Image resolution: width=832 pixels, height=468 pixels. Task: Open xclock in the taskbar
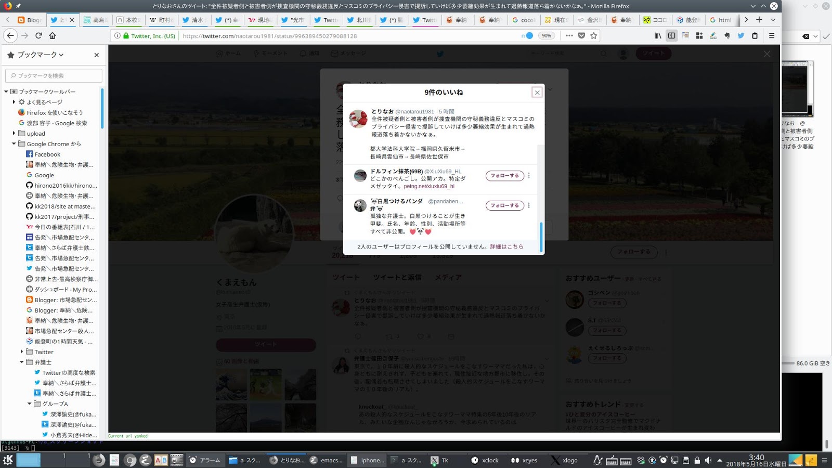[x=485, y=460]
